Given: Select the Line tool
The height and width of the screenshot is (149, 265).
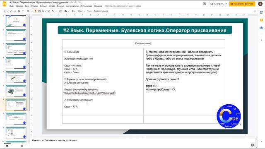Looking at the screenshot, I should 53,11.
